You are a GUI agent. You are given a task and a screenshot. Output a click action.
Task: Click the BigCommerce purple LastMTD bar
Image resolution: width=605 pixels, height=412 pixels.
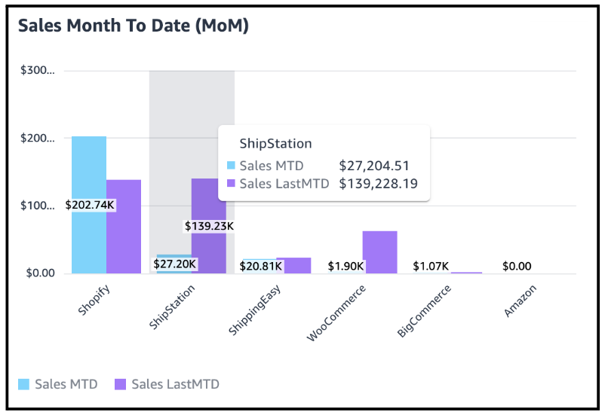pyautogui.click(x=466, y=273)
